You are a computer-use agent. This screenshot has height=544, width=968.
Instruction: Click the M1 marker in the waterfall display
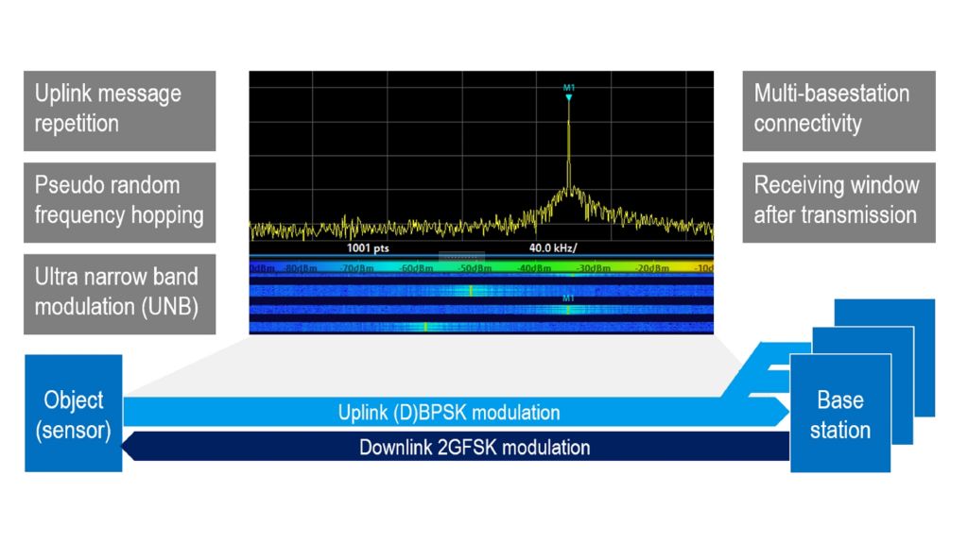click(x=567, y=297)
